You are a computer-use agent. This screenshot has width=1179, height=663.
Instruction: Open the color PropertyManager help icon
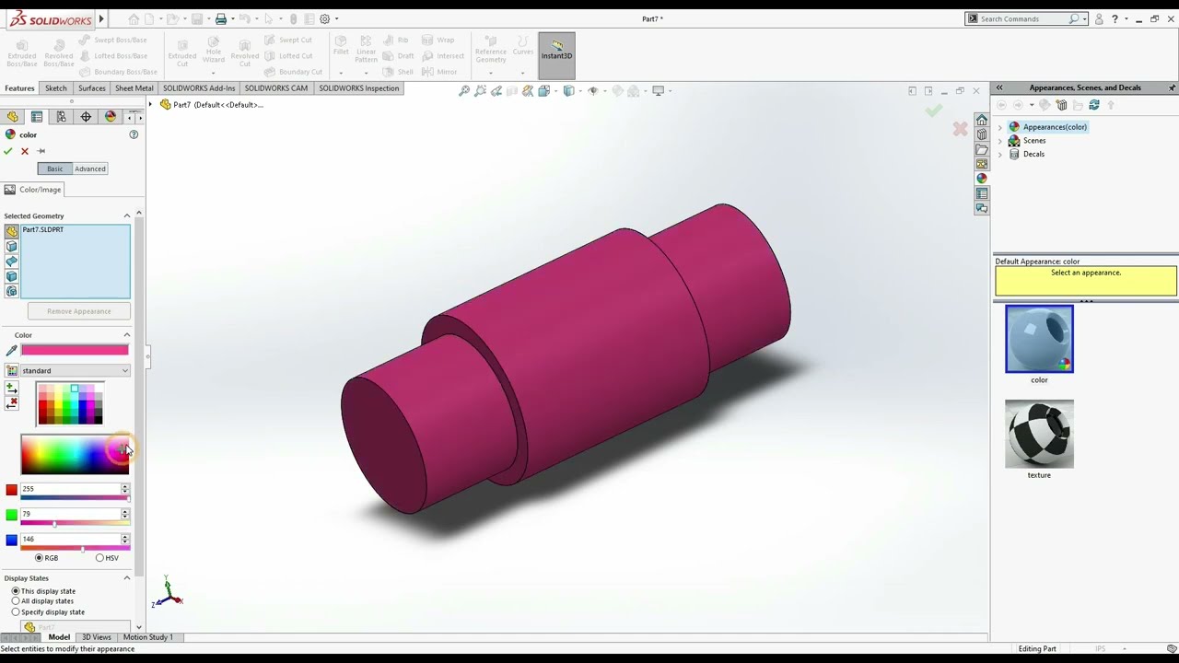134,134
